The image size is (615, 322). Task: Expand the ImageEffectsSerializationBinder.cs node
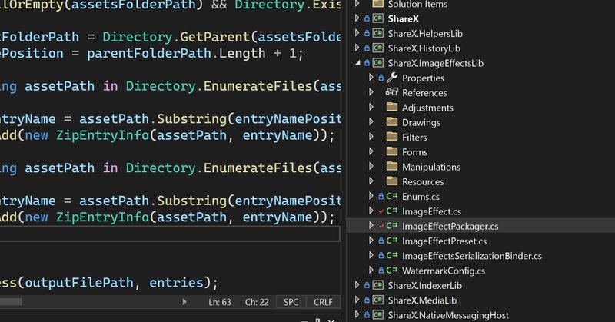(x=371, y=256)
